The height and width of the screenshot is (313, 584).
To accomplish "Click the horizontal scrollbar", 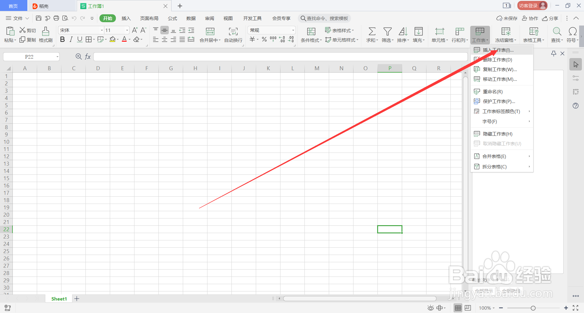I will [x=360, y=299].
